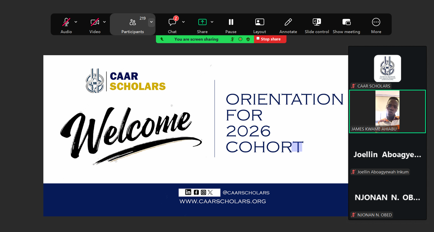Expand the Participants dropdown arrow
The image size is (434, 232).
point(151,22)
